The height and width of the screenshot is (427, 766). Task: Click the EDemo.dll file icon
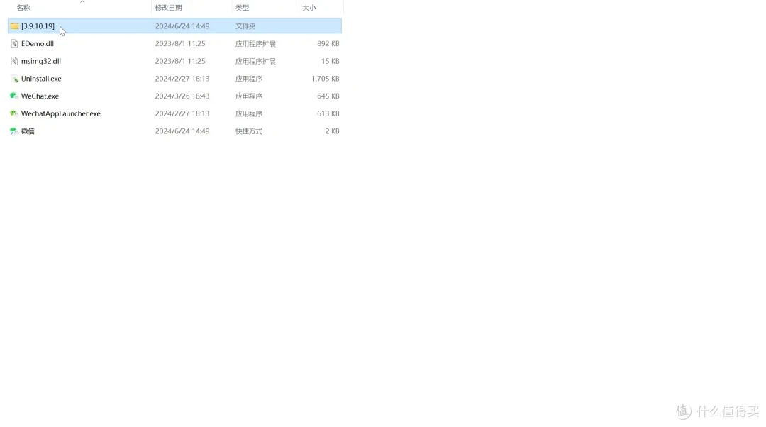pos(14,43)
